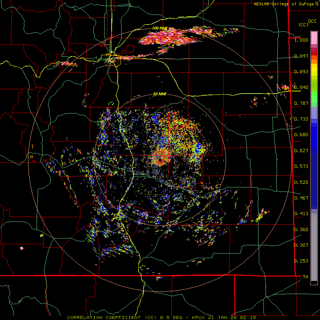Click the 100 NMI range ring label
Screen dimensions: 320x320
click(x=160, y=28)
